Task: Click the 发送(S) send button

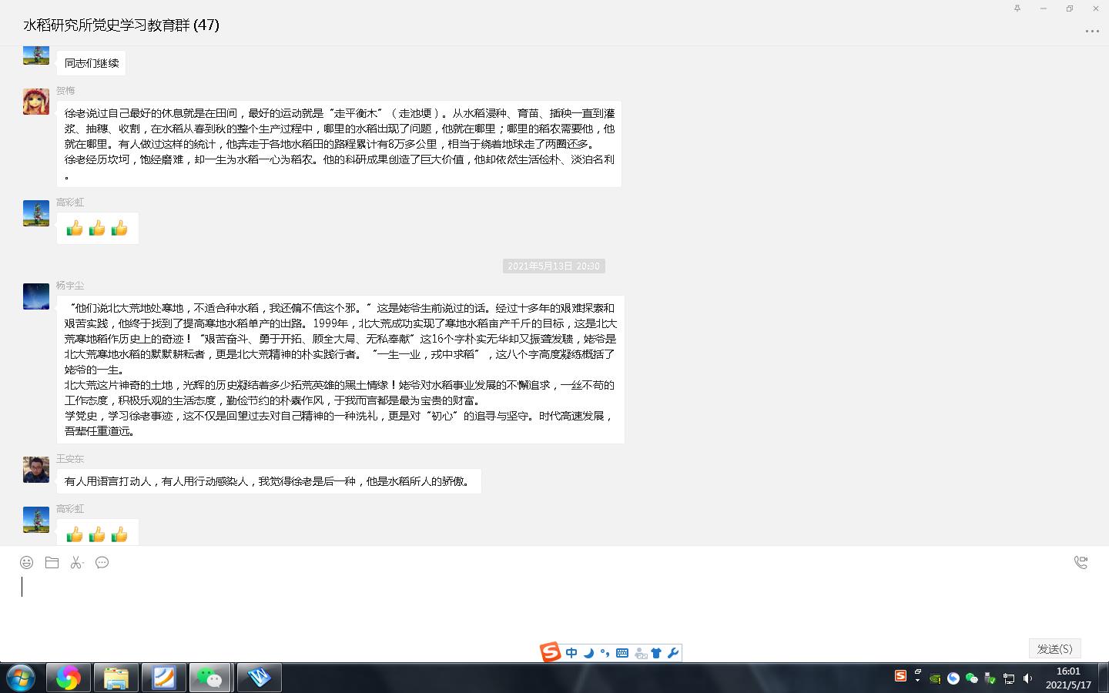Action: point(1055,648)
